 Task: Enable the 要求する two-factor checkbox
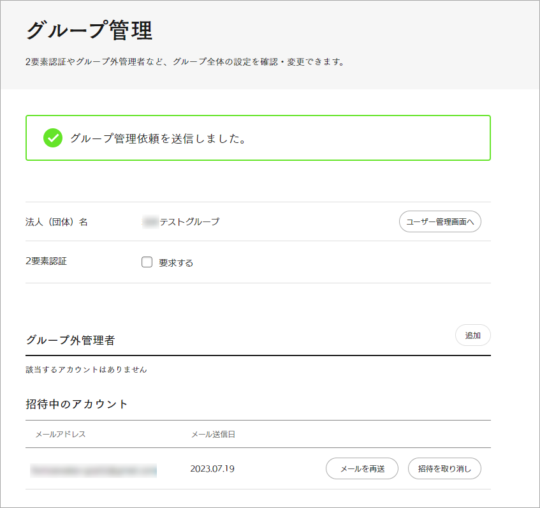click(x=147, y=262)
